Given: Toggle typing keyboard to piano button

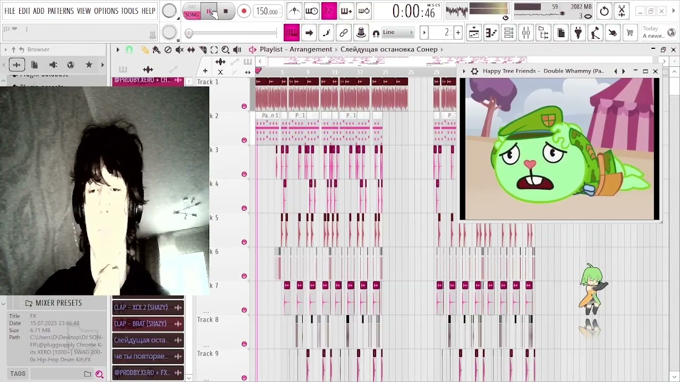Looking at the screenshot, I should click(x=291, y=33).
